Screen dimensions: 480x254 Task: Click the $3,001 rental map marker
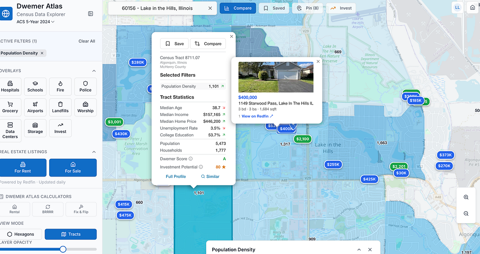point(114,122)
